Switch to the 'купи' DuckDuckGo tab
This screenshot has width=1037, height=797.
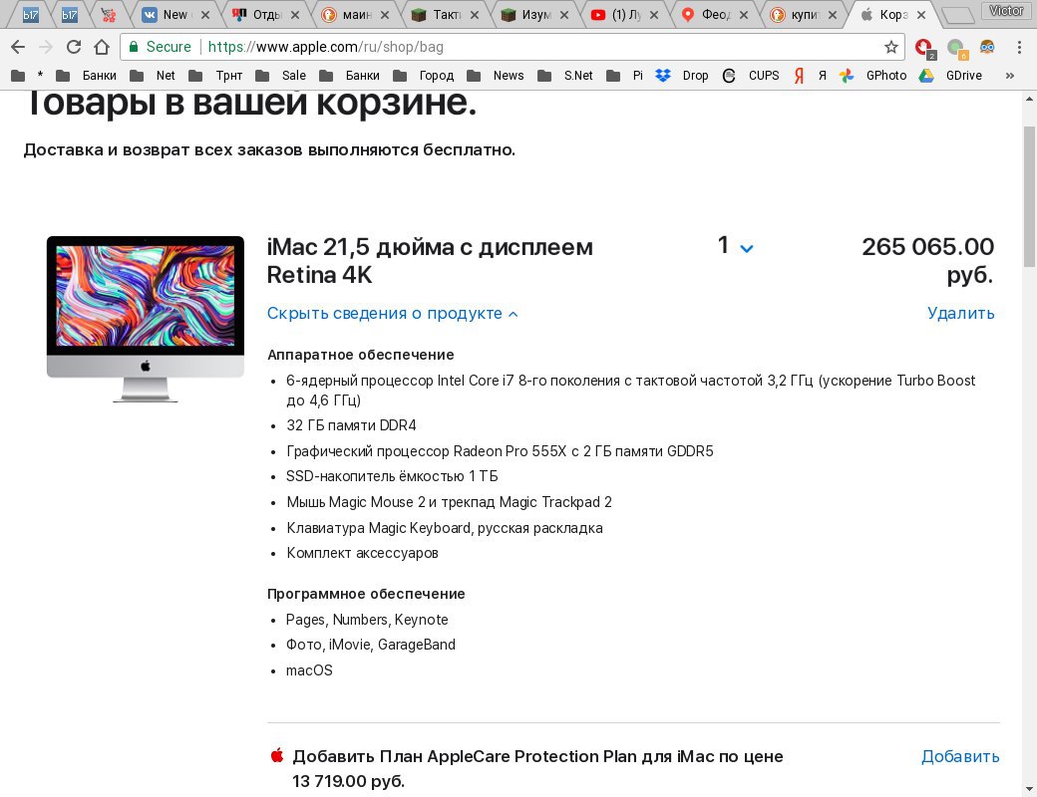click(x=805, y=15)
